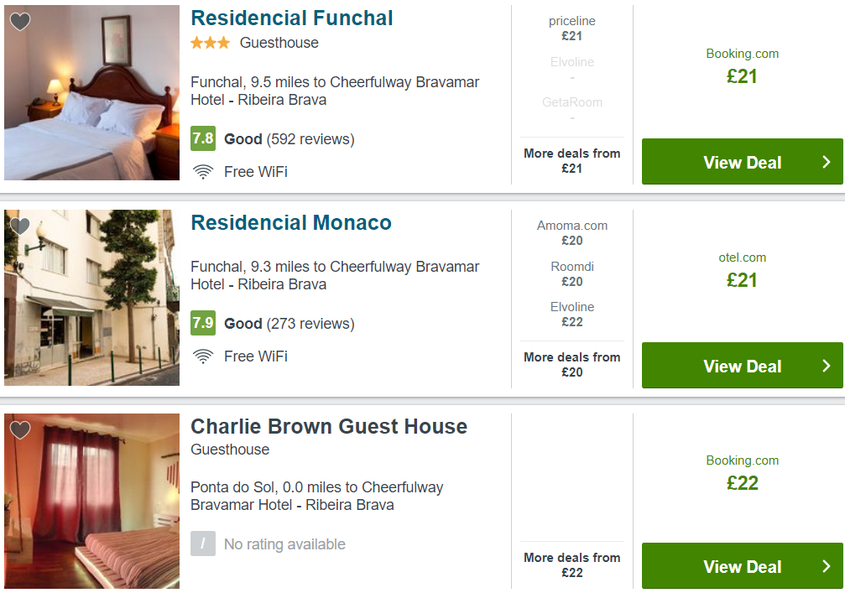This screenshot has height=593, width=845.
Task: Click the 7.8 rating badge
Action: click(x=203, y=138)
